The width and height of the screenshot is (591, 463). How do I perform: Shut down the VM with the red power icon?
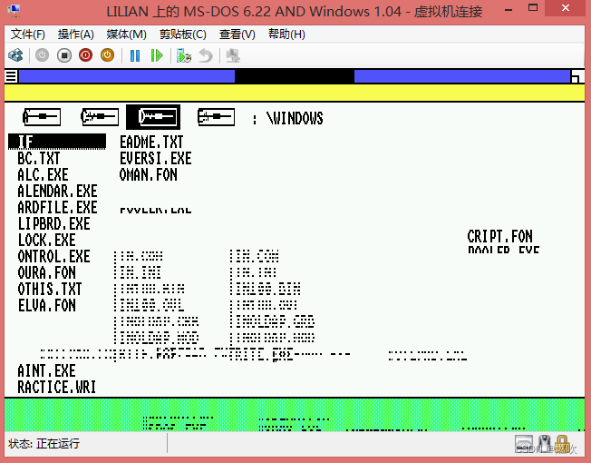85,55
